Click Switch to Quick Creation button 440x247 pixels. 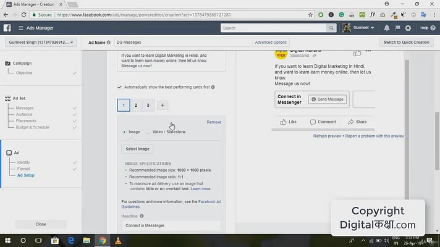pos(407,43)
